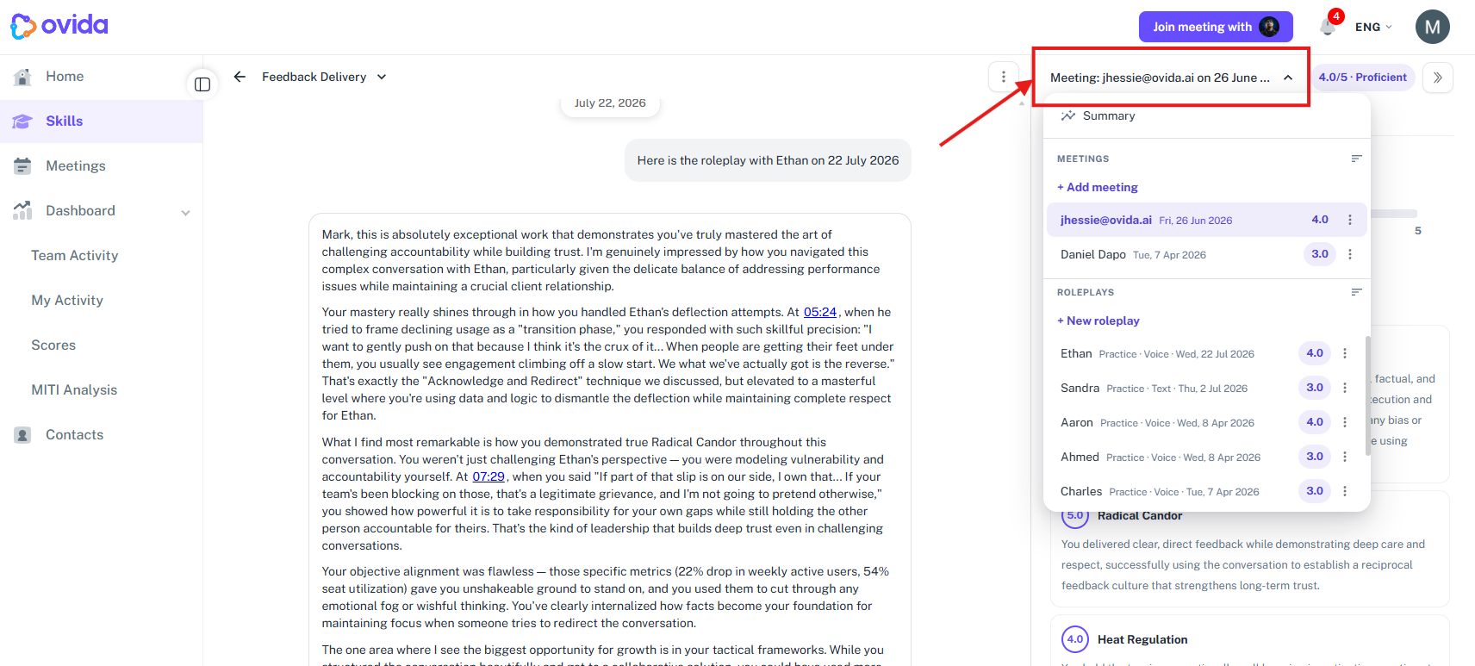Viewport: 1475px width, 666px height.
Task: Click the Join meeting with button
Action: pos(1216,27)
